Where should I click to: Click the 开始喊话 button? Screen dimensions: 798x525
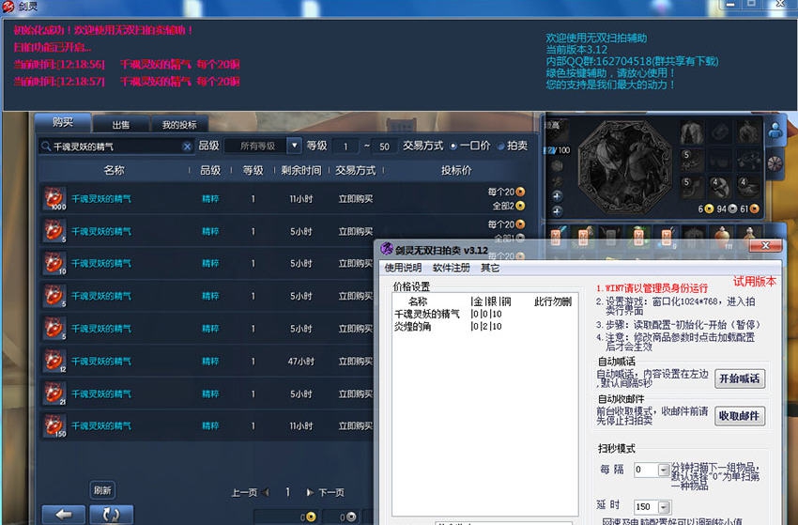tap(740, 378)
